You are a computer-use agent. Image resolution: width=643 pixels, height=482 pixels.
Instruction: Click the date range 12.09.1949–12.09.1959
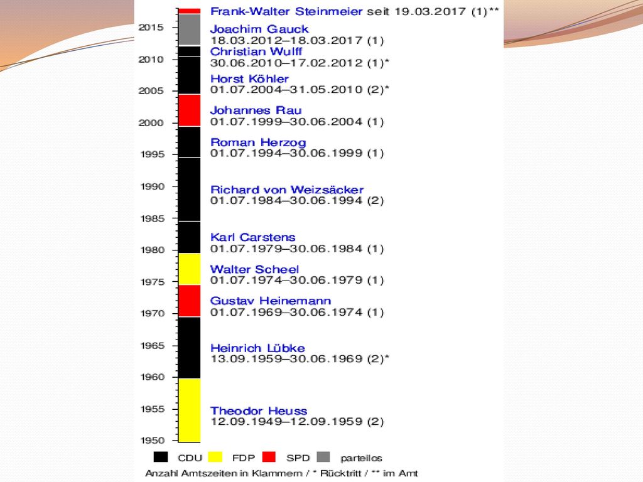(286, 422)
